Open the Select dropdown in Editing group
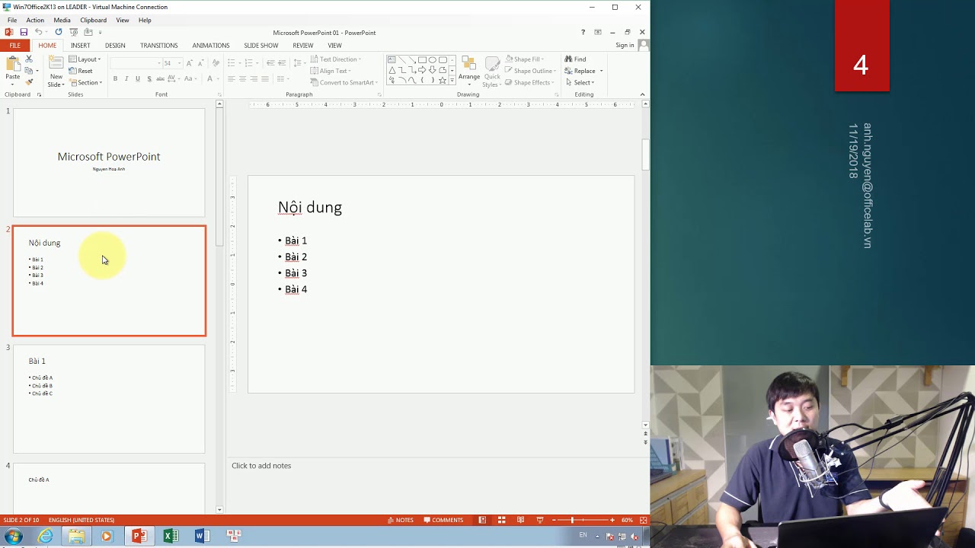Image resolution: width=975 pixels, height=548 pixels. coord(580,82)
